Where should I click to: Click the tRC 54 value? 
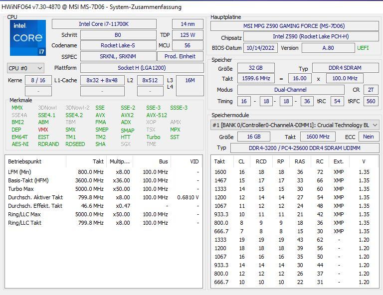click(337, 101)
